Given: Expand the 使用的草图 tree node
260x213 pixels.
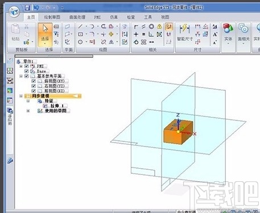Looking at the screenshot, I should pyautogui.click(x=28, y=111).
